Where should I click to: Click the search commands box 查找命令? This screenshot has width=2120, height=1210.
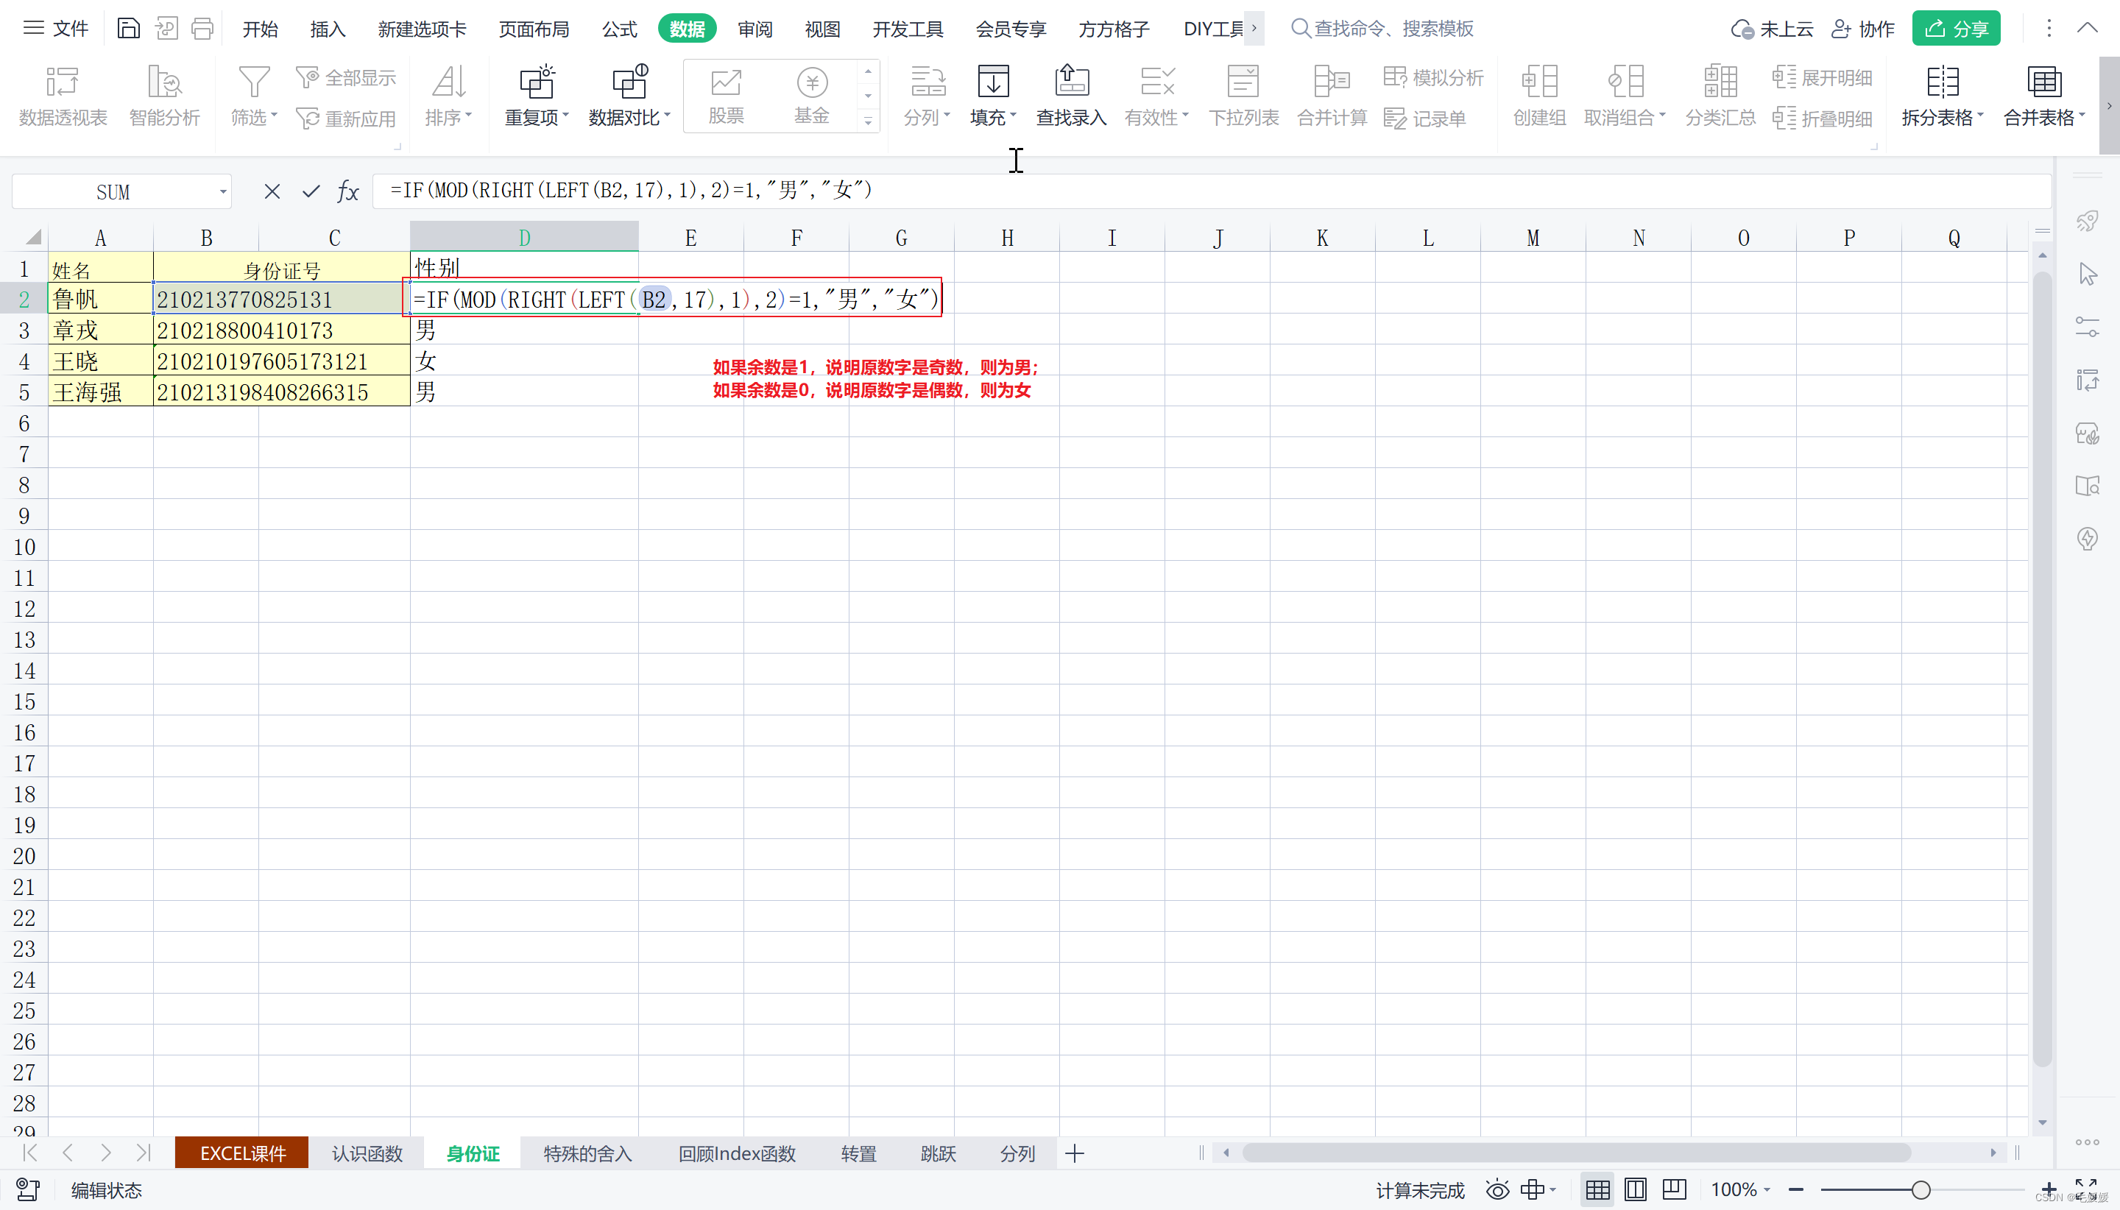coord(1382,28)
